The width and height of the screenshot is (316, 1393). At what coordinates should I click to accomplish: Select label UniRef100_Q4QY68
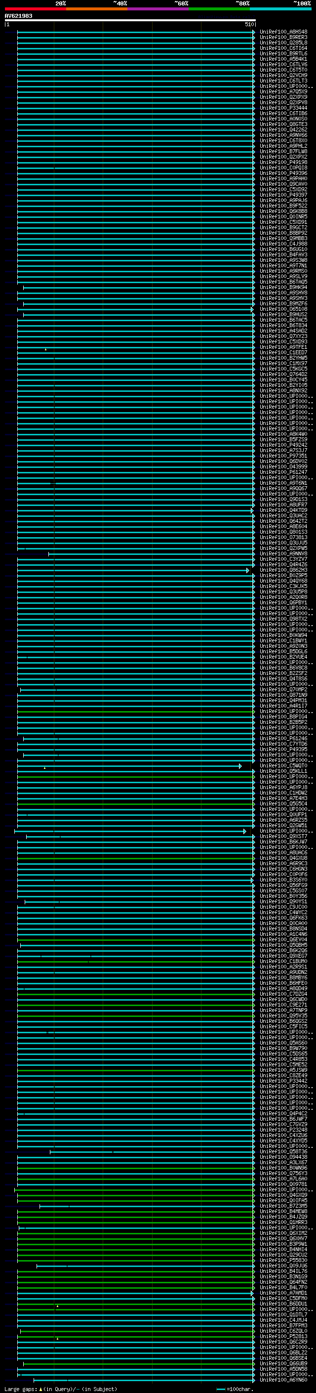point(283,581)
